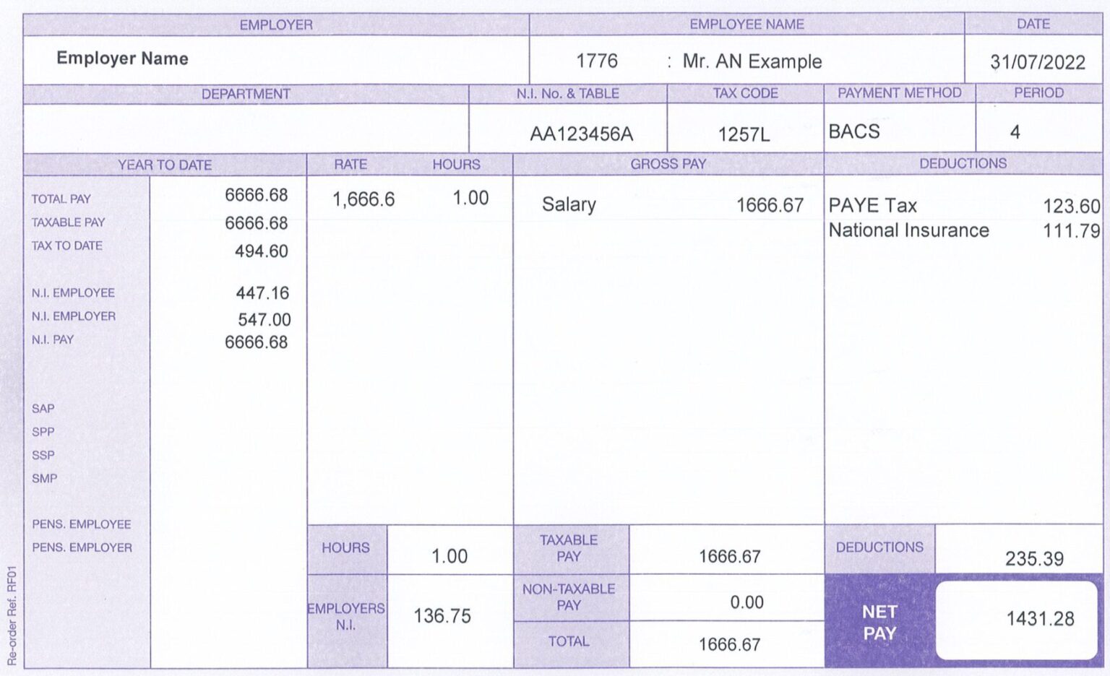Click the employee name Mr. AN Example
This screenshot has width=1110, height=676.
752,61
